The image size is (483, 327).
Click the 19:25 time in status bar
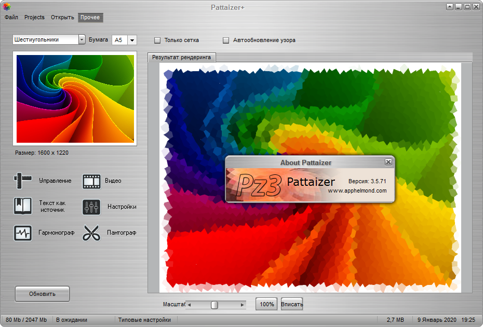[468, 320]
